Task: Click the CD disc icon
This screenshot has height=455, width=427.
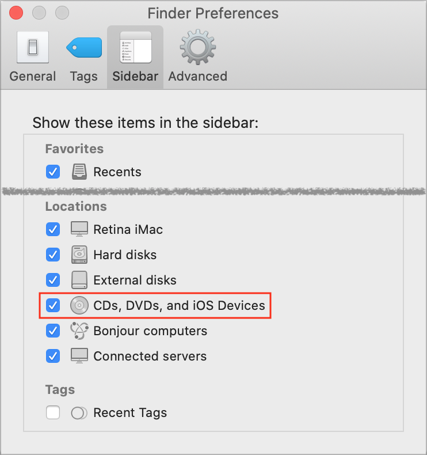Action: 79,305
